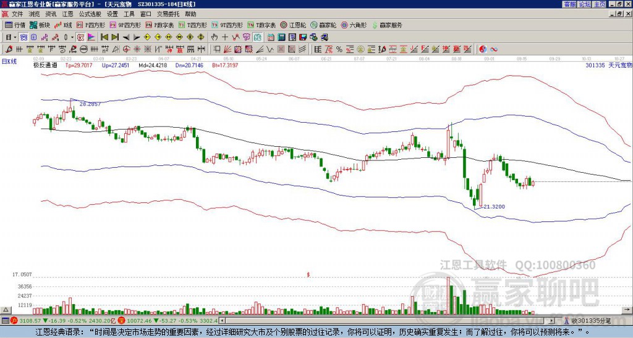The image size is (633, 338).
Task: Open 客服 customer service link
Action: 569,4
